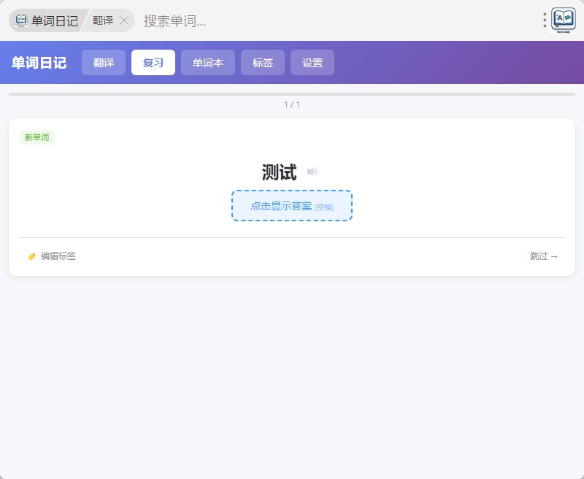Select the 复习 tab
Viewport: 584px width, 479px height.
153,63
